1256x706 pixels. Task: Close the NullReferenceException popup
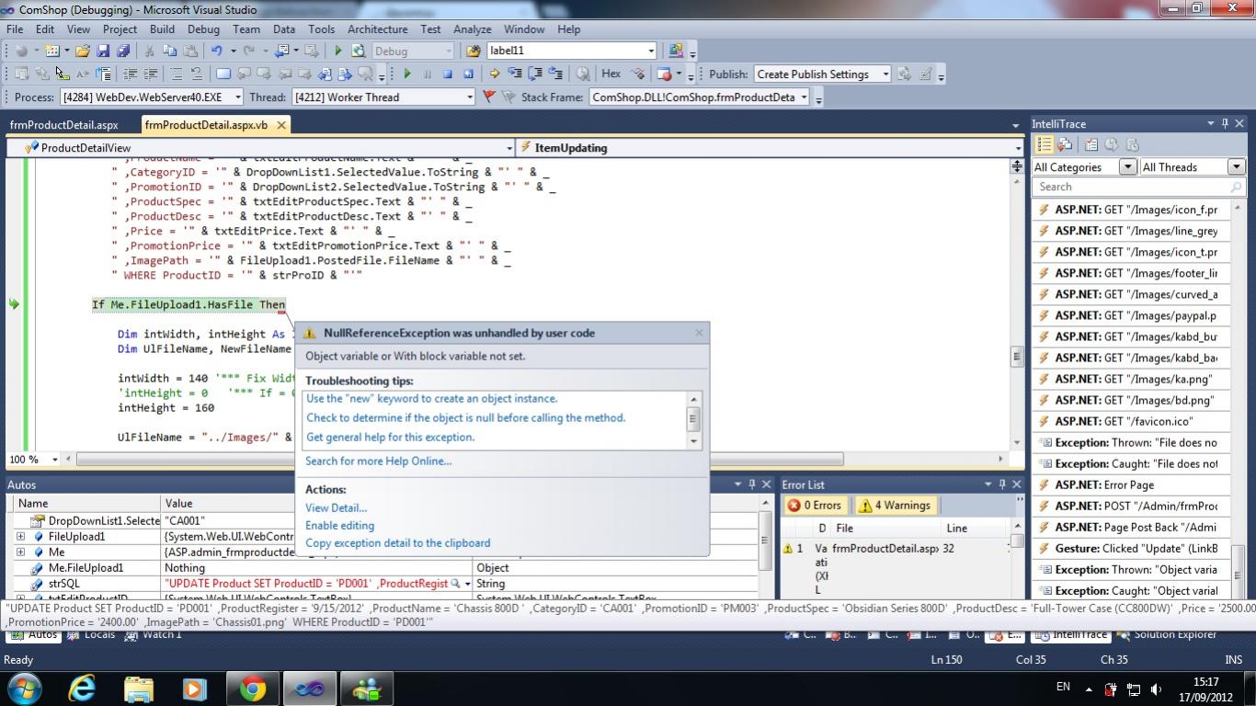pyautogui.click(x=699, y=333)
